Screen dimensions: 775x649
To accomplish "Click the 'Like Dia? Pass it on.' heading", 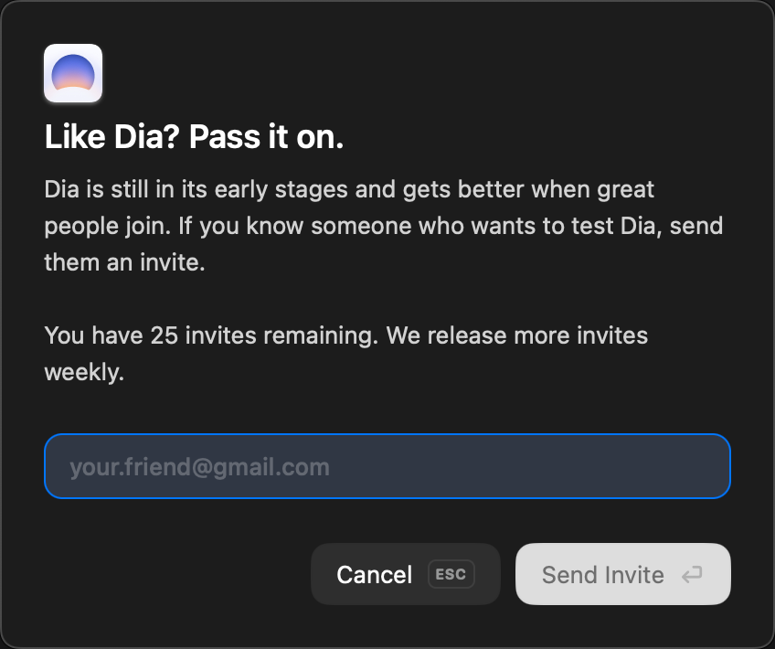I will point(194,136).
